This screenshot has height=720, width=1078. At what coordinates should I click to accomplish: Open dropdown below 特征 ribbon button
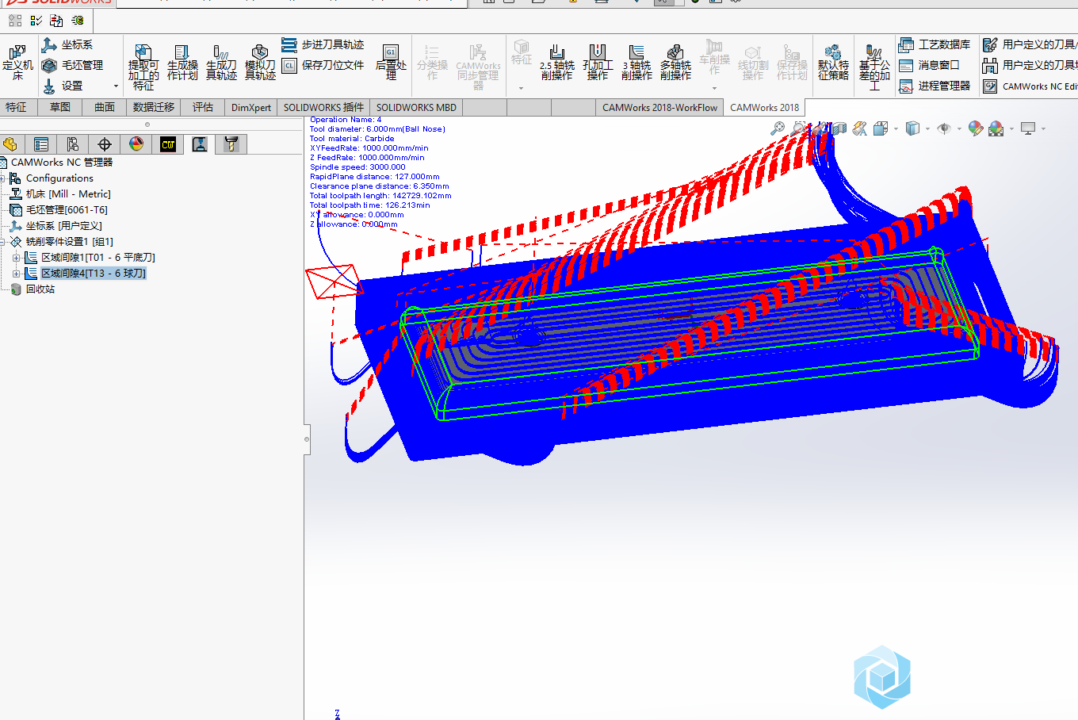click(x=521, y=88)
